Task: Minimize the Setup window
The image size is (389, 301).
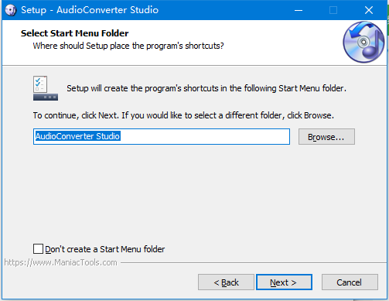Action: pyautogui.click(x=299, y=10)
